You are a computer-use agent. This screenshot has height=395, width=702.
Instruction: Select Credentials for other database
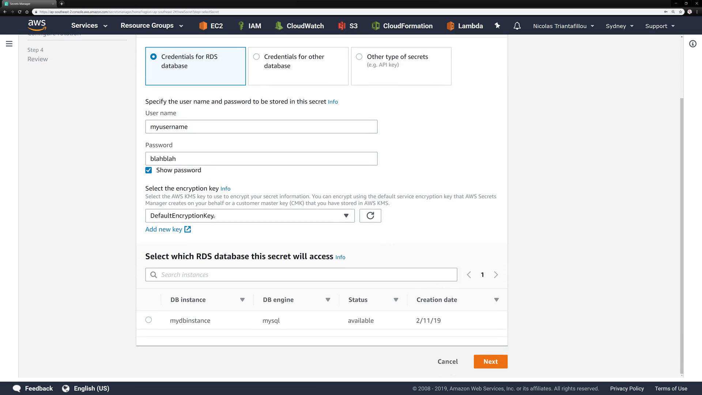pos(298,66)
